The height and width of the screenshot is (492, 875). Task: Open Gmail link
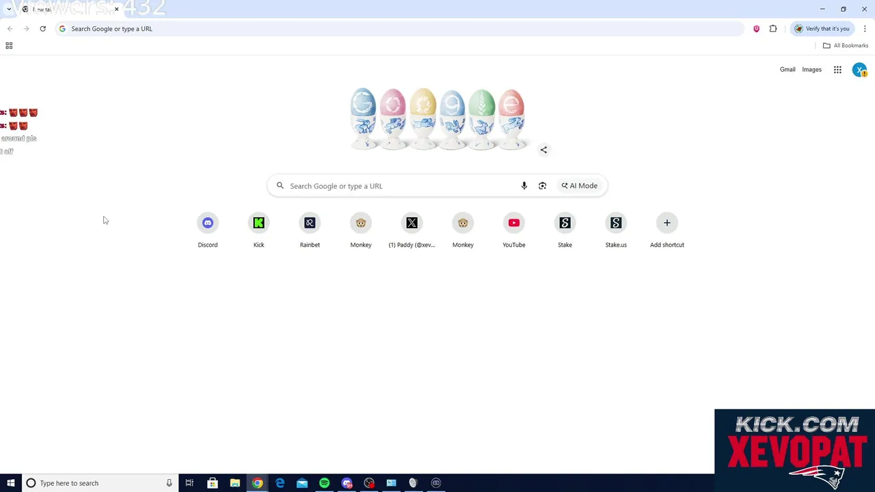(787, 70)
